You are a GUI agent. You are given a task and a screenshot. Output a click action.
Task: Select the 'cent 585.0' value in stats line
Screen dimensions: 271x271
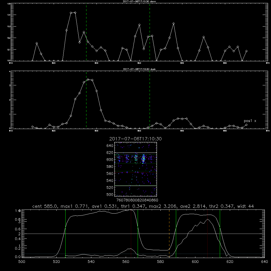tap(45, 206)
